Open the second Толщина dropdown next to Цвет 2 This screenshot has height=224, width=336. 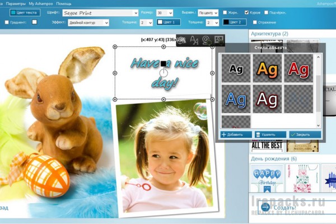click(x=212, y=22)
